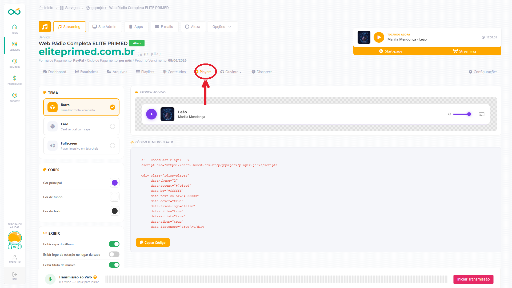Open the E-mails tab

pos(164,27)
